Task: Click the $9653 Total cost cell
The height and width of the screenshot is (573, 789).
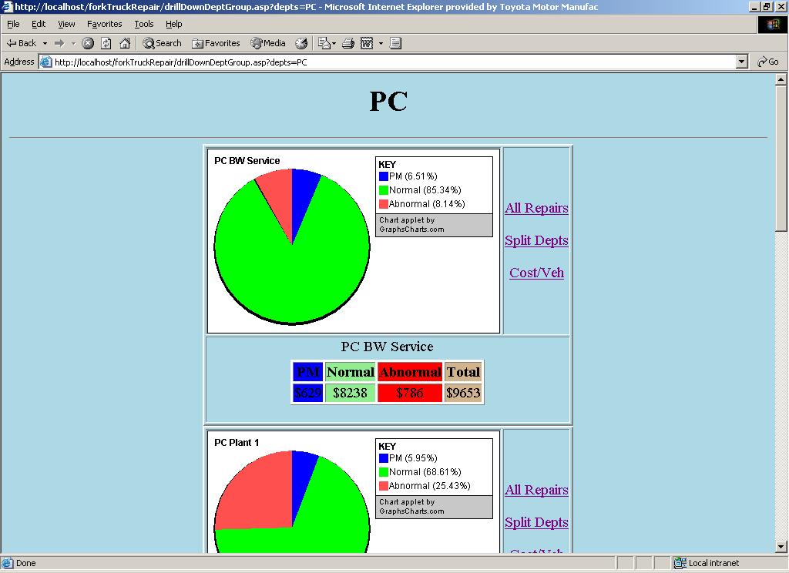Action: (463, 392)
